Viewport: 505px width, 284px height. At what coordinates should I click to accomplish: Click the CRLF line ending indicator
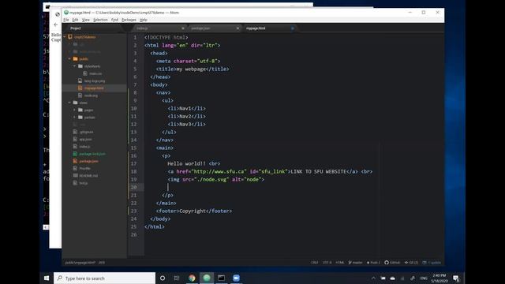tap(315, 263)
